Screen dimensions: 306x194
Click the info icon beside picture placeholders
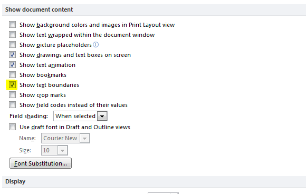(x=96, y=45)
